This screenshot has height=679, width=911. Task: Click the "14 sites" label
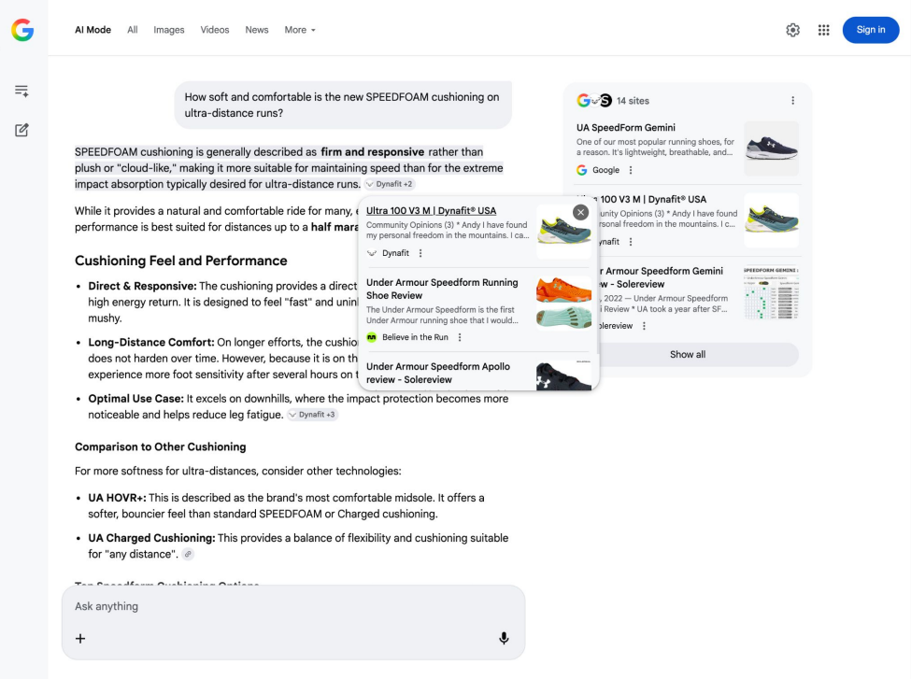coord(633,101)
